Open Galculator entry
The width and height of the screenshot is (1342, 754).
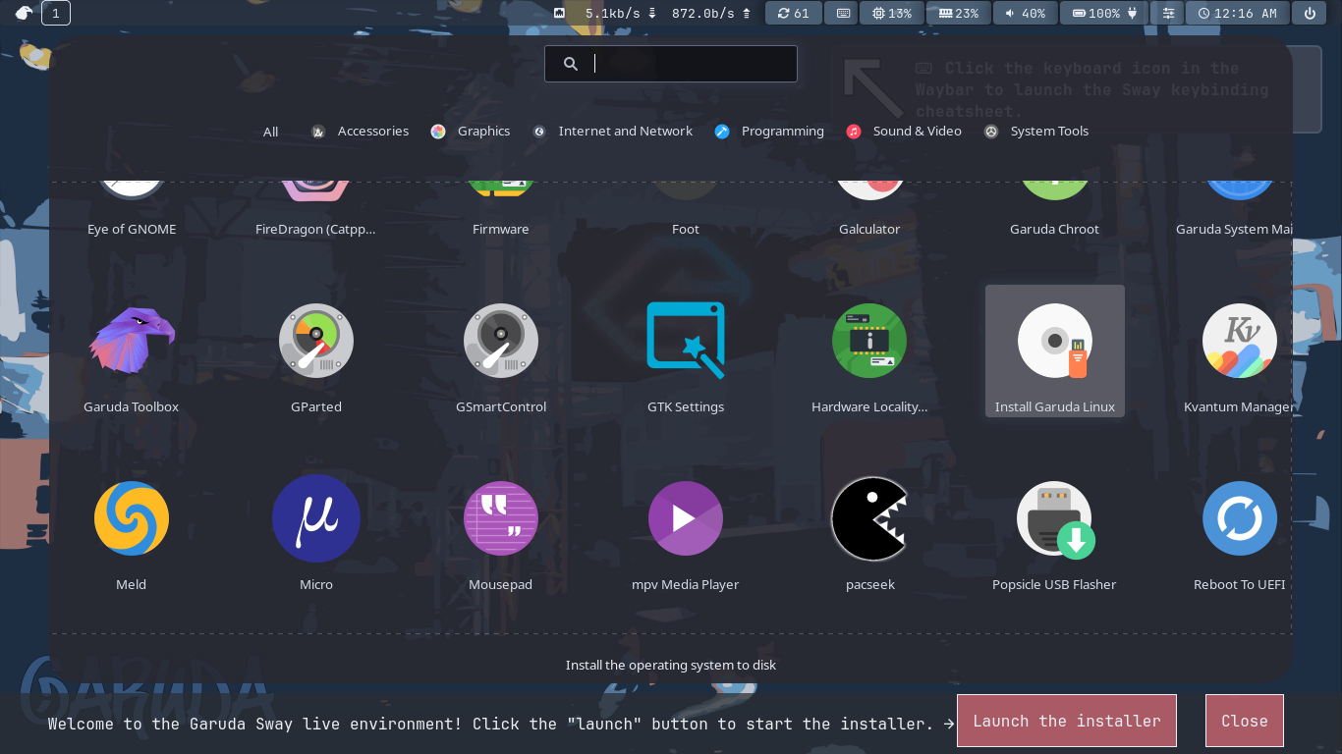(869, 211)
